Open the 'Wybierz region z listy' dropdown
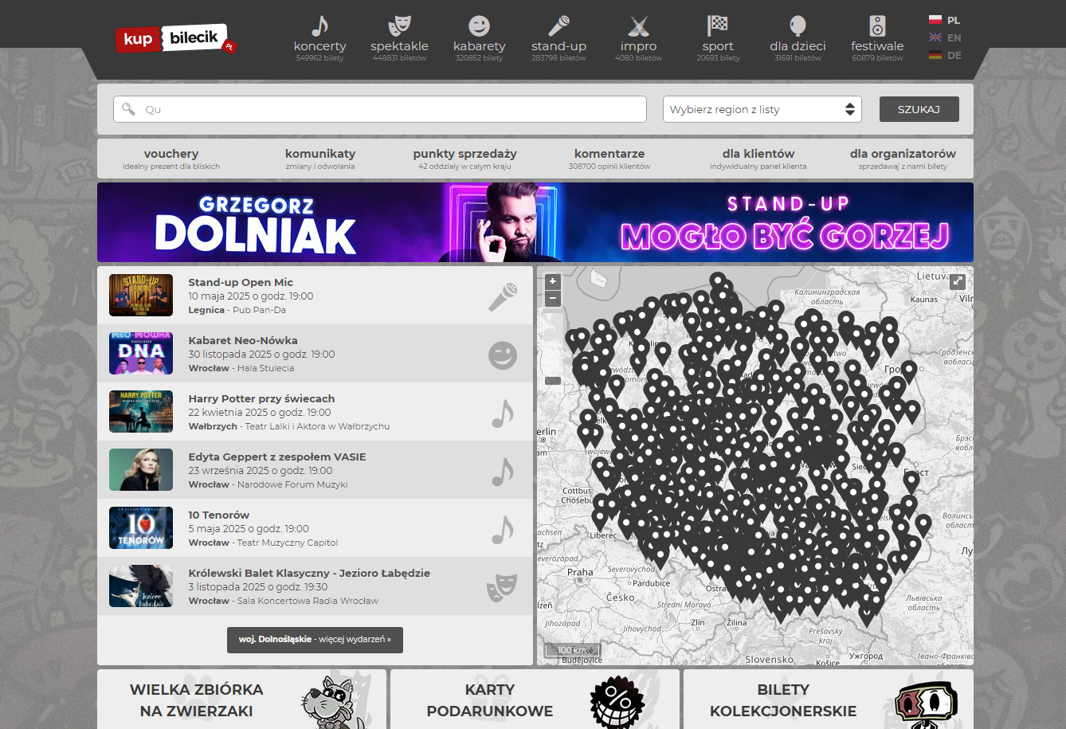 pyautogui.click(x=762, y=109)
